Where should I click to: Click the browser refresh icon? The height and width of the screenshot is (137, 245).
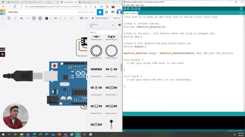click(x=15, y=7)
